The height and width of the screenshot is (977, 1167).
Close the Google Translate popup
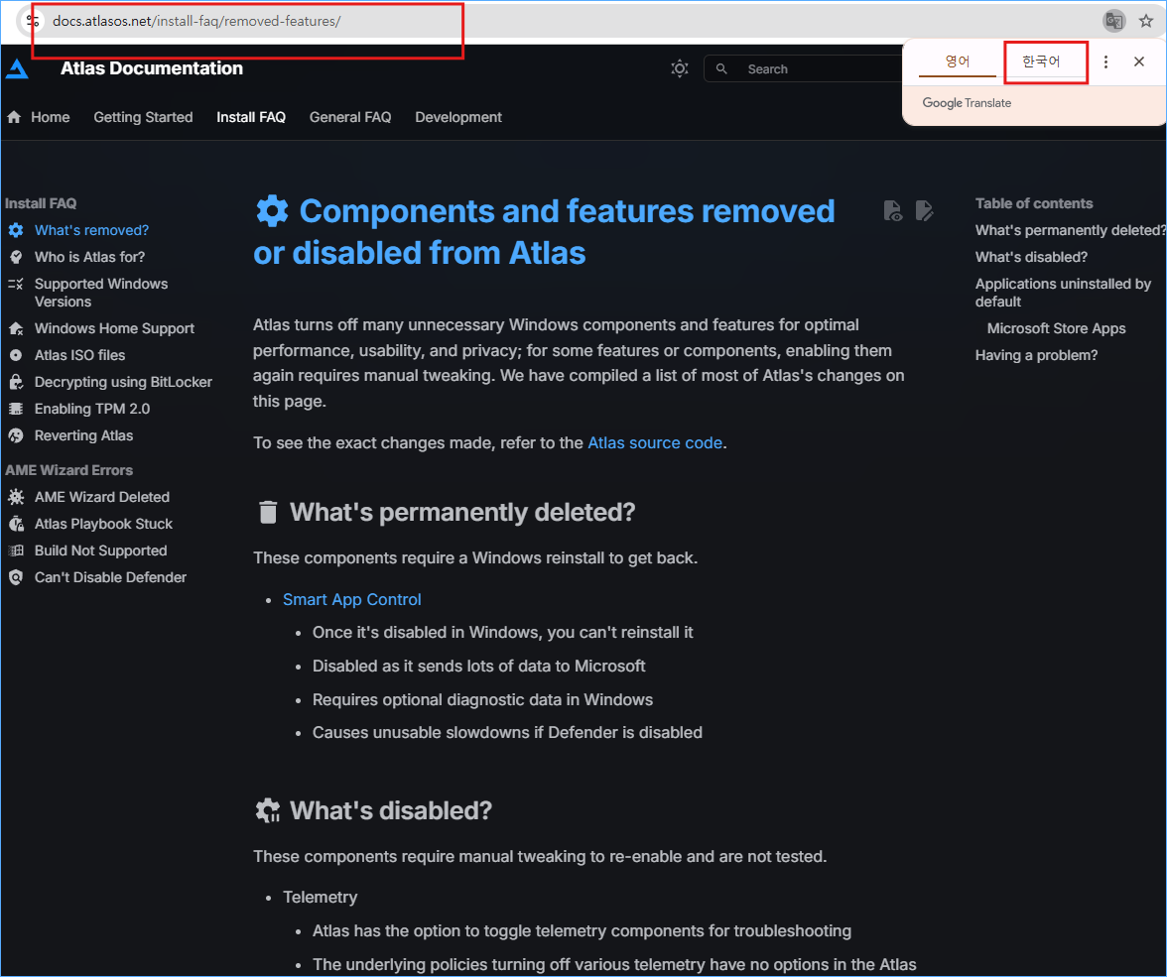[x=1139, y=61]
